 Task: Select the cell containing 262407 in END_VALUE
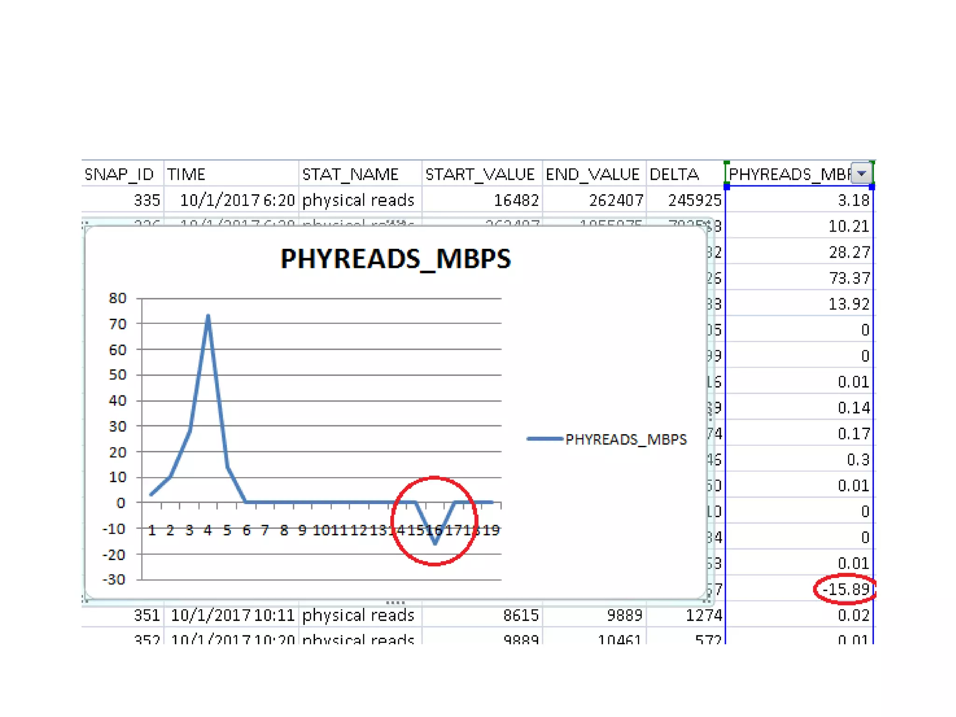point(616,200)
